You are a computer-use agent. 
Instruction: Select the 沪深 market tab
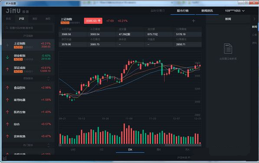click(x=21, y=19)
